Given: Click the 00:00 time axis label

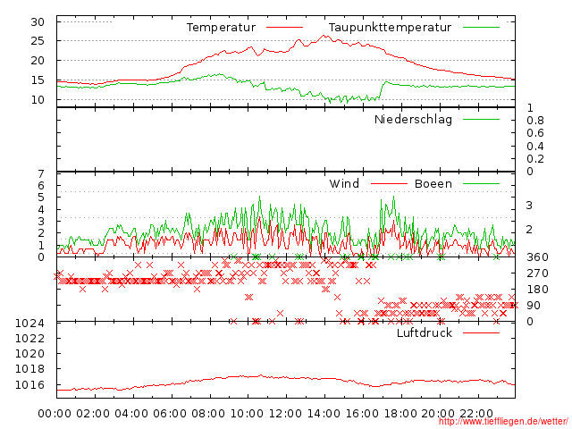Looking at the screenshot, I should pos(55,414).
